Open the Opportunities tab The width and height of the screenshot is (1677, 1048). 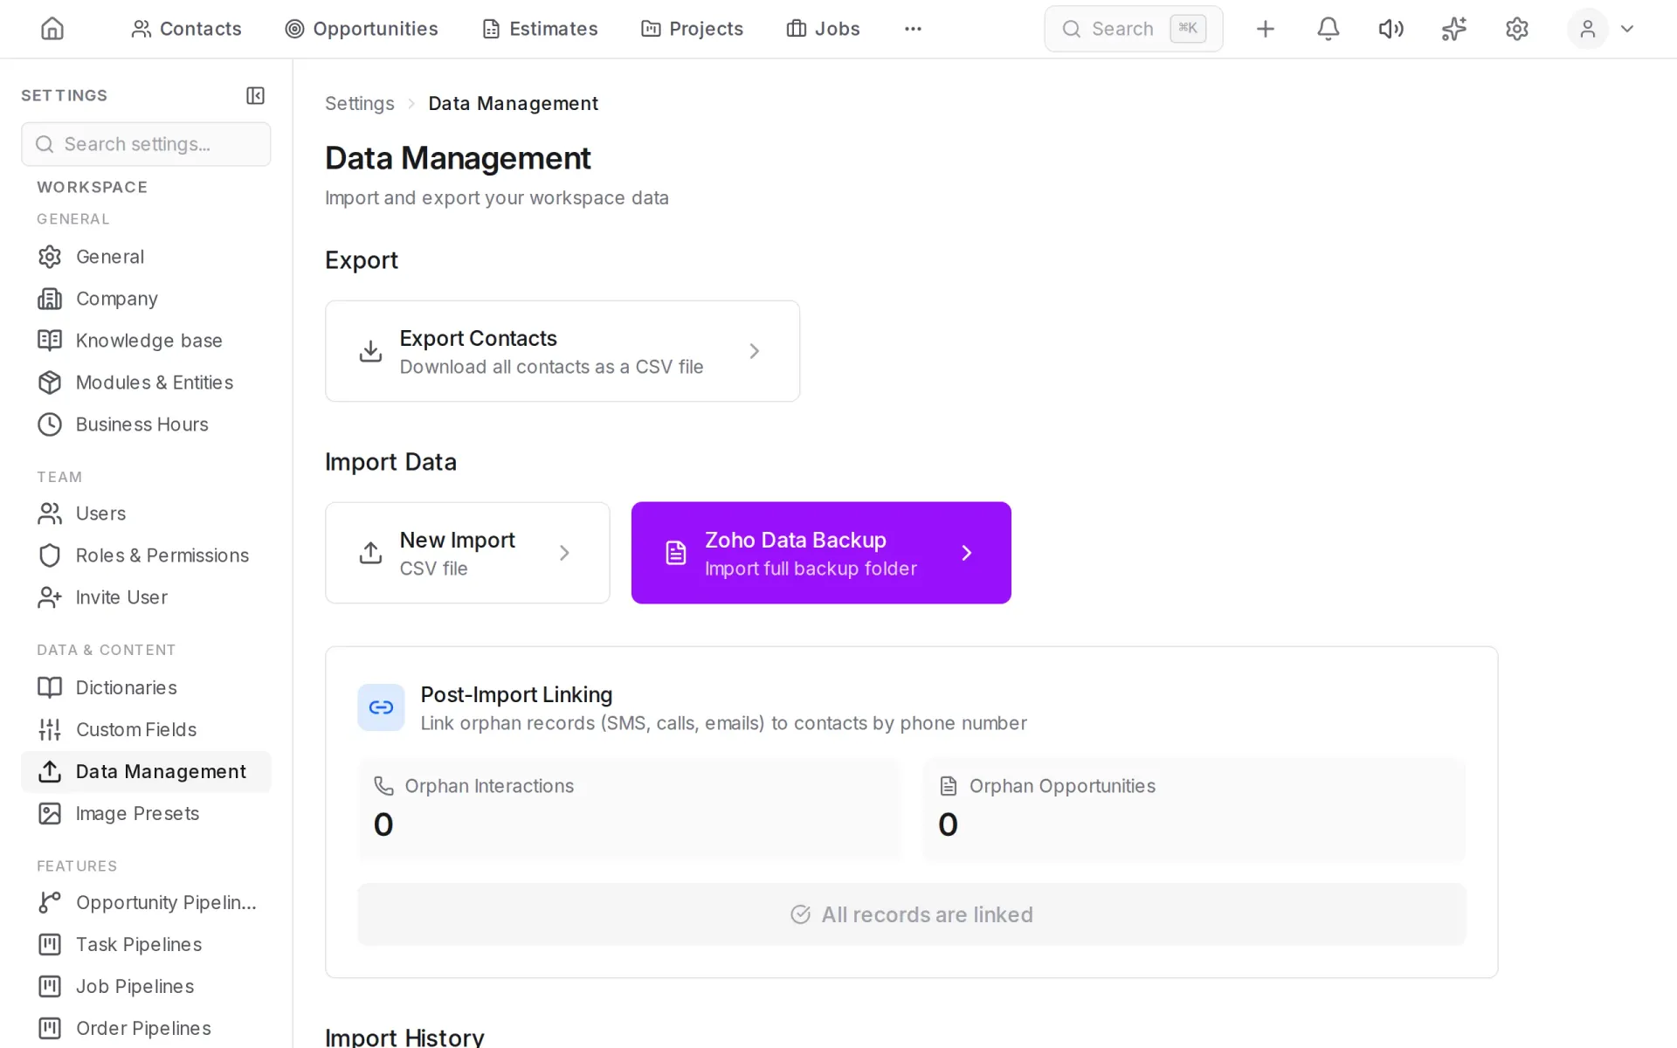click(362, 29)
